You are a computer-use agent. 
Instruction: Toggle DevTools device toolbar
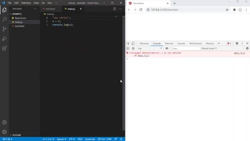click(133, 43)
